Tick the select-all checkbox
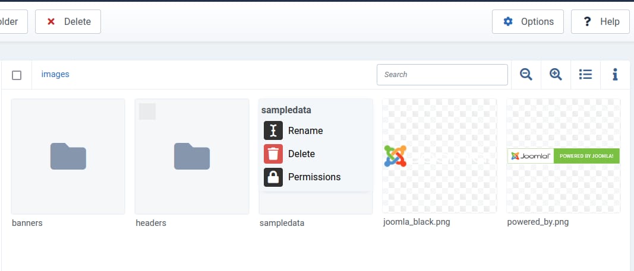This screenshot has width=634, height=271. pos(17,75)
